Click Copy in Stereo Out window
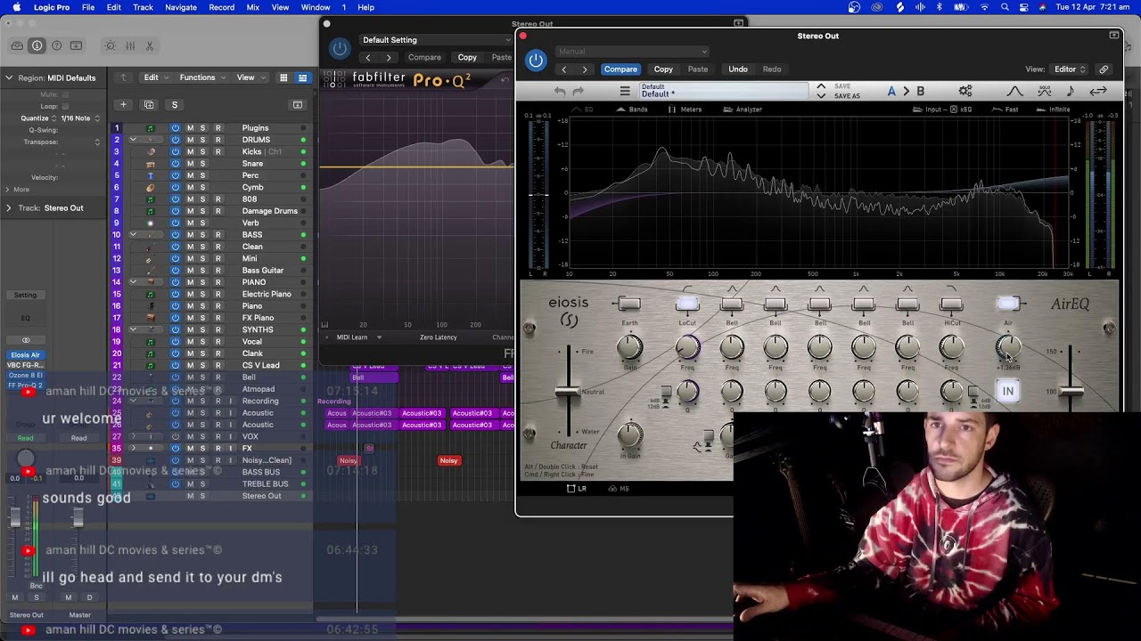This screenshot has height=641, width=1141. pyautogui.click(x=663, y=69)
